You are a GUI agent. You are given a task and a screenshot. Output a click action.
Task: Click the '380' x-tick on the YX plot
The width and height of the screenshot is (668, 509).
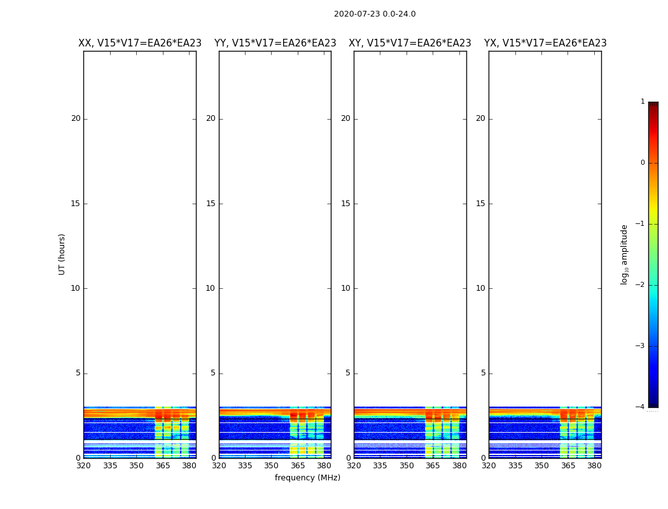(x=594, y=466)
